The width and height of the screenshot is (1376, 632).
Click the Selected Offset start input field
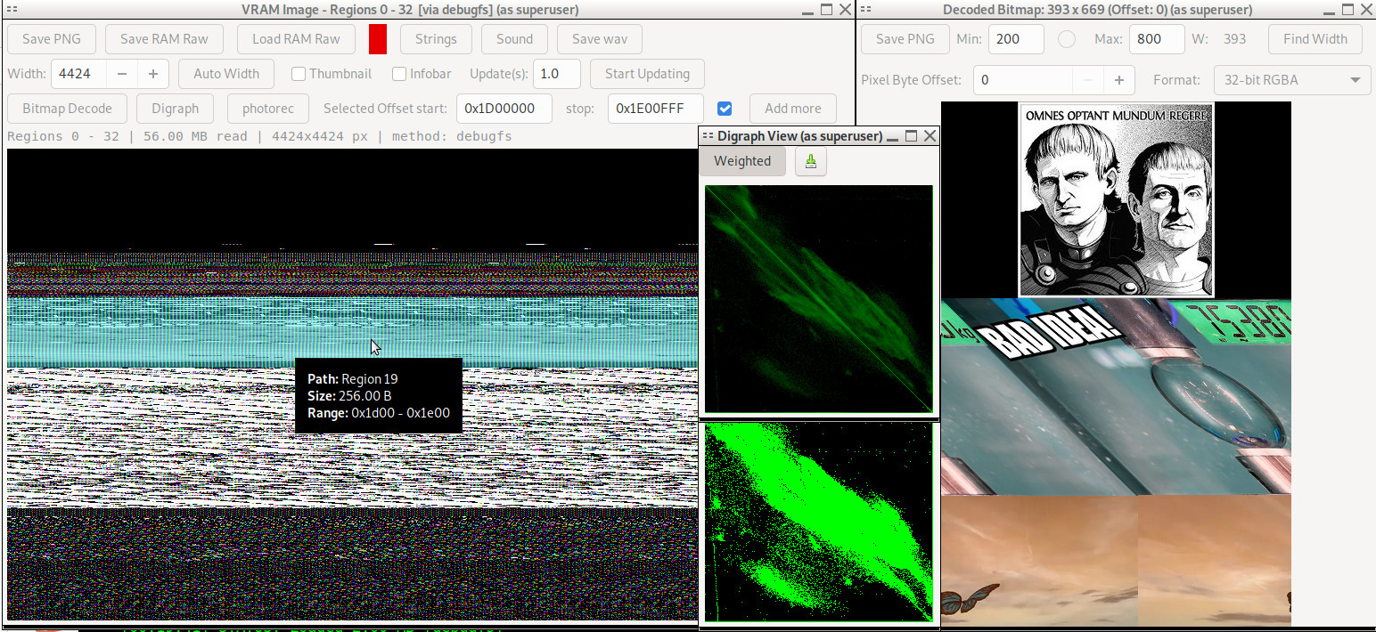(504, 109)
